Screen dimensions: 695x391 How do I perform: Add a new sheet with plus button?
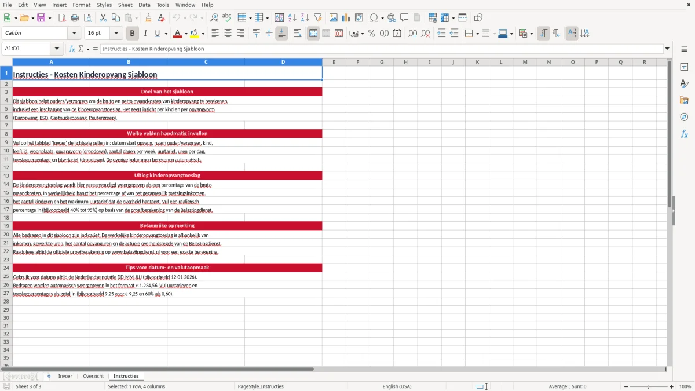click(49, 377)
